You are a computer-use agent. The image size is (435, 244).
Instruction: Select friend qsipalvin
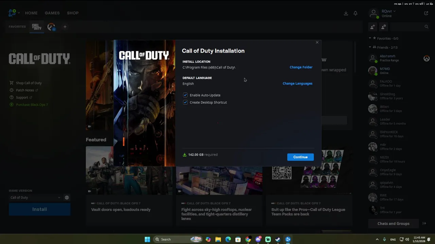click(x=399, y=184)
